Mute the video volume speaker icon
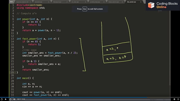Viewport: 180px width, 101px height. [x=14, y=99]
